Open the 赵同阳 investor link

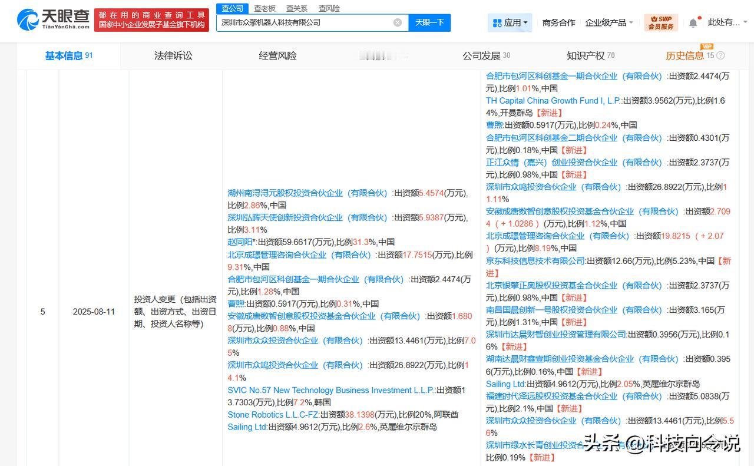pyautogui.click(x=240, y=242)
